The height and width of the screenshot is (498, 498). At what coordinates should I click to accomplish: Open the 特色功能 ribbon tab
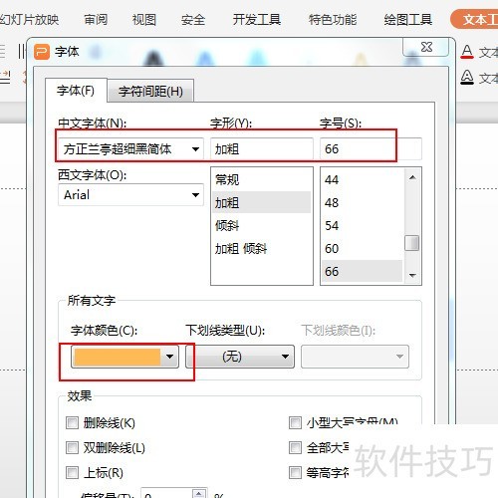pyautogui.click(x=333, y=20)
